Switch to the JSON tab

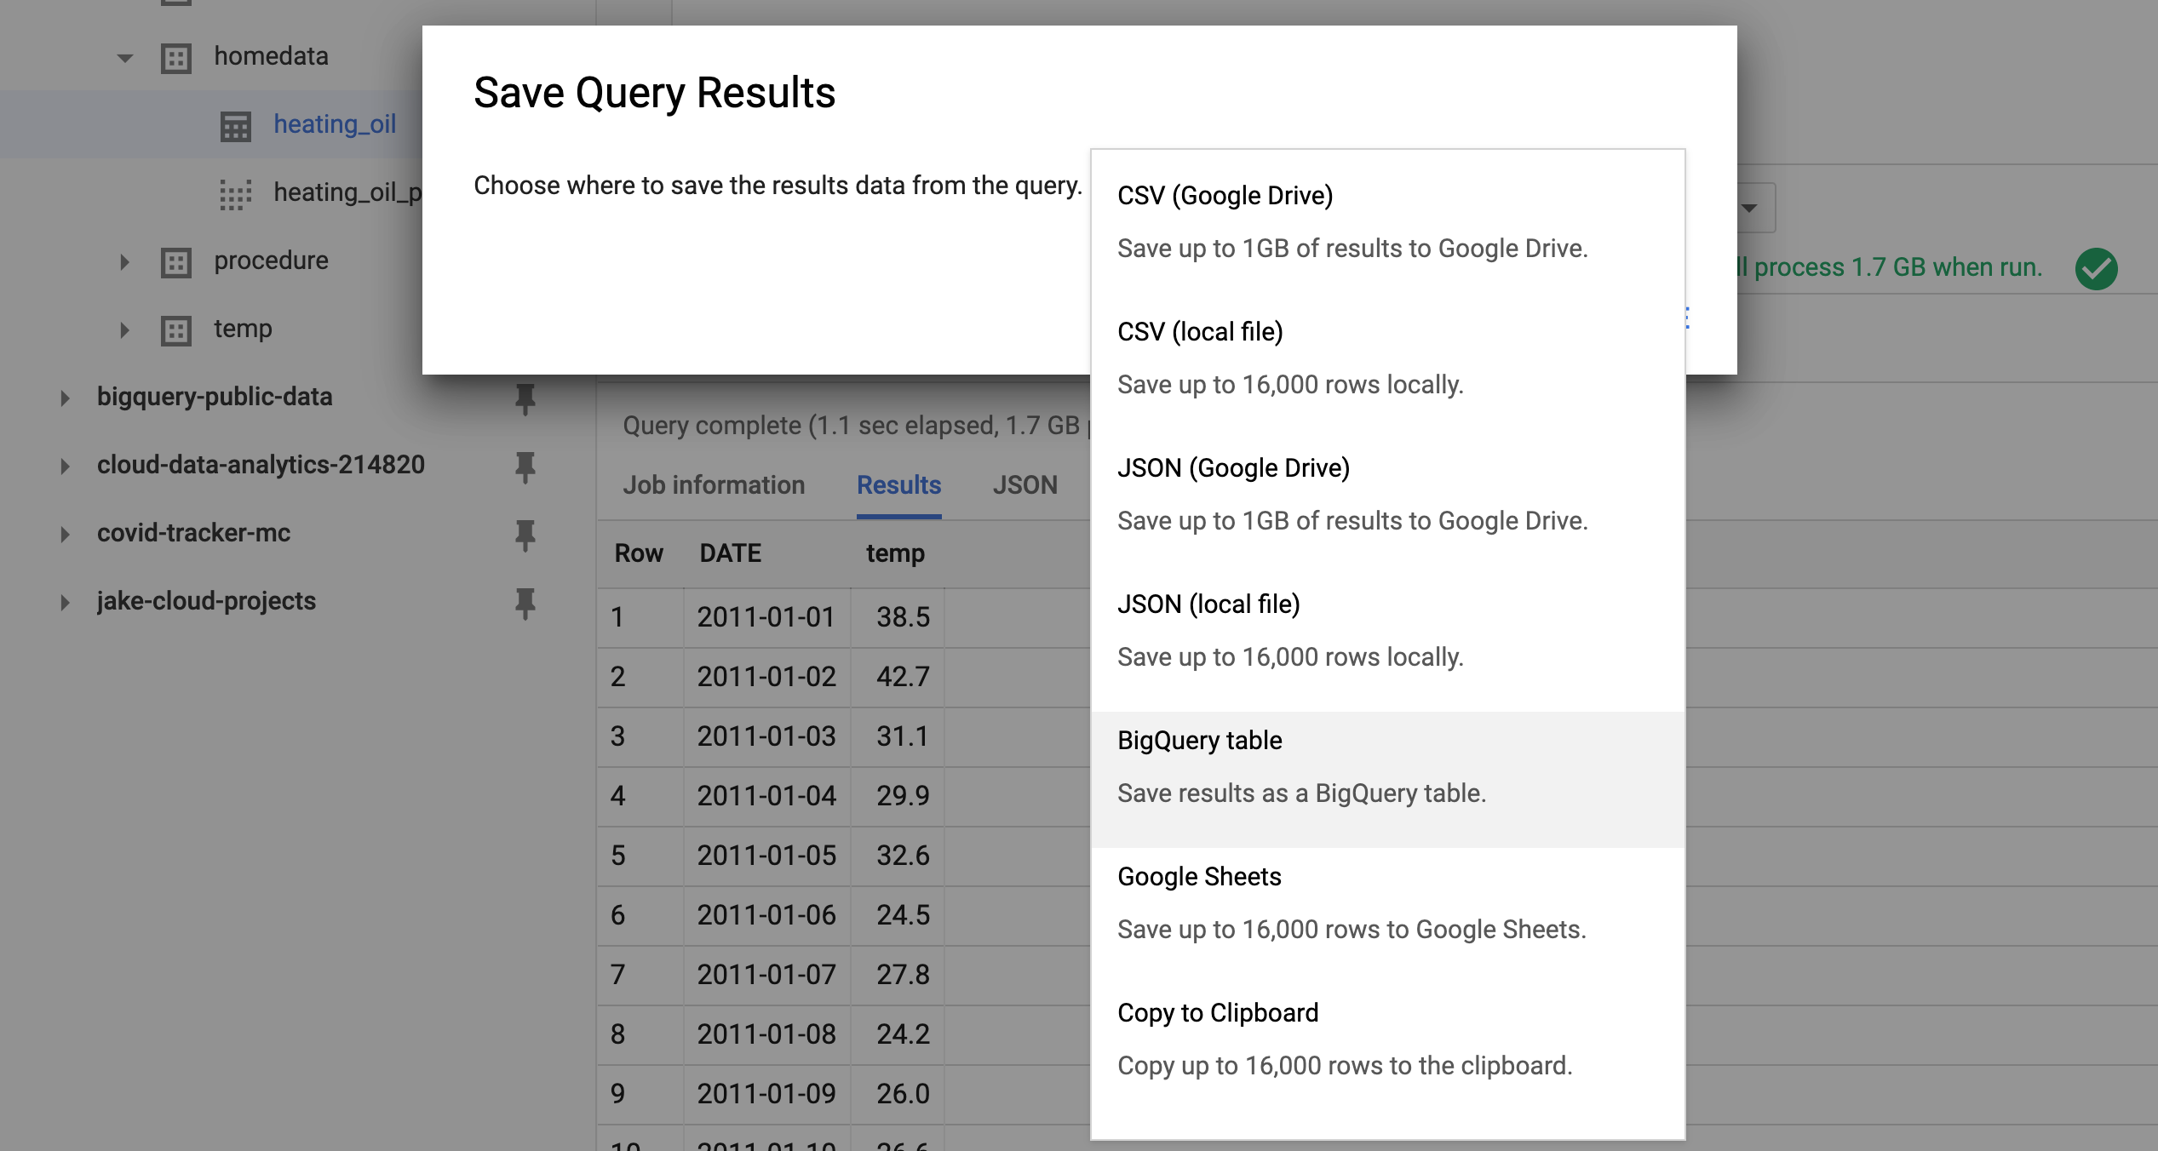[1024, 485]
